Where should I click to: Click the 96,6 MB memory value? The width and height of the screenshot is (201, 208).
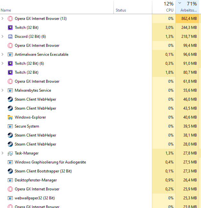click(190, 54)
